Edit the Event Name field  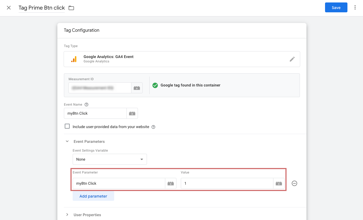pyautogui.click(x=95, y=113)
